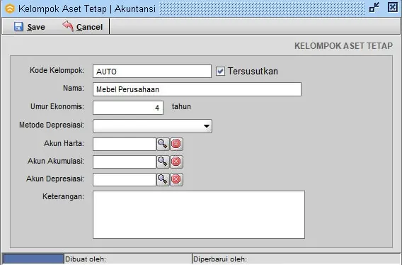Screen dimensions: 402x265
Task: Click the Akun Harta input field
Action: 125,144
